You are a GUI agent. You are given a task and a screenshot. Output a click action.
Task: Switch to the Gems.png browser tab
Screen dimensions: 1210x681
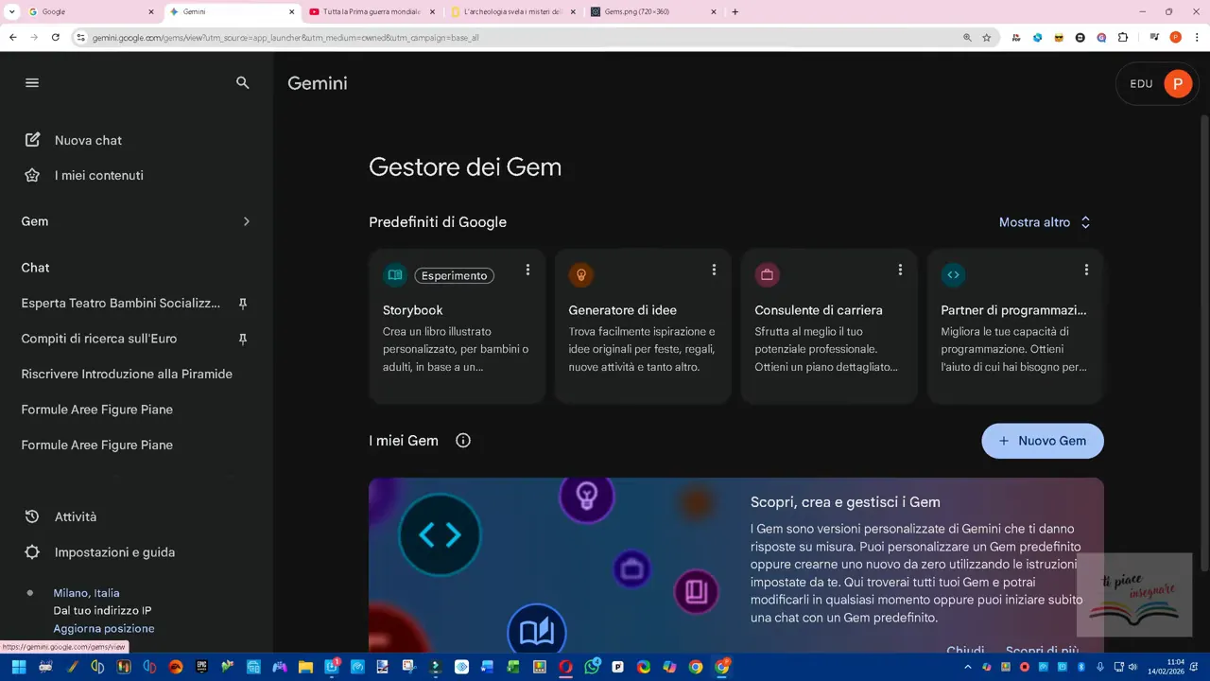pyautogui.click(x=652, y=12)
